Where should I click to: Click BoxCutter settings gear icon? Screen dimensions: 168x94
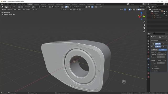pyautogui.click(x=89, y=7)
